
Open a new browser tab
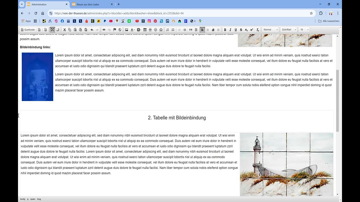(x=118, y=4)
